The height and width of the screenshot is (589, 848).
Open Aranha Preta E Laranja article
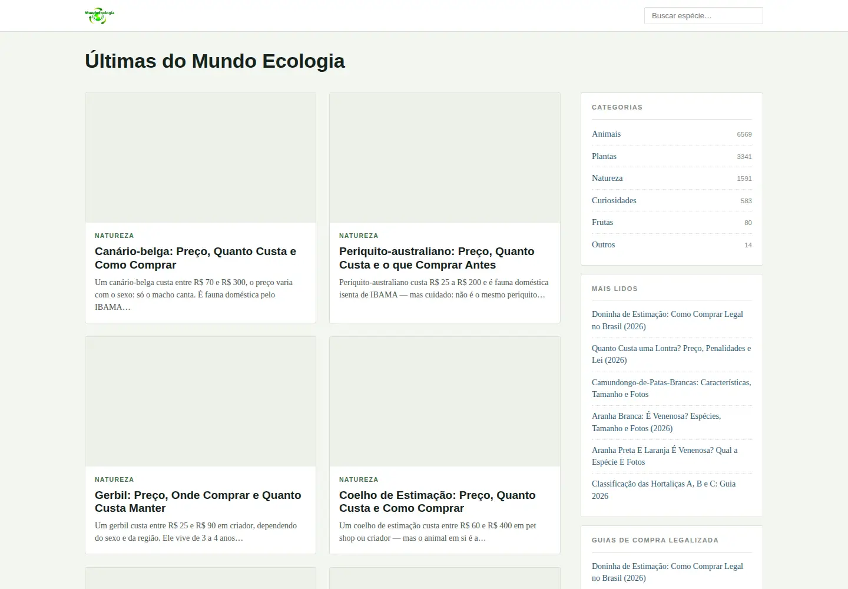click(x=665, y=456)
